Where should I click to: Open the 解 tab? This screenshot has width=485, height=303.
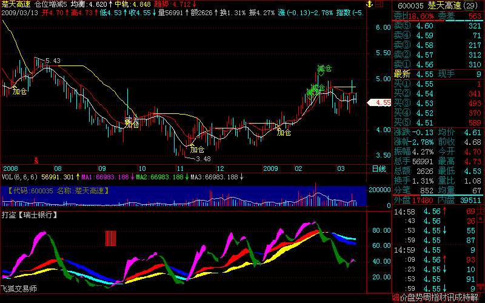(x=474, y=298)
